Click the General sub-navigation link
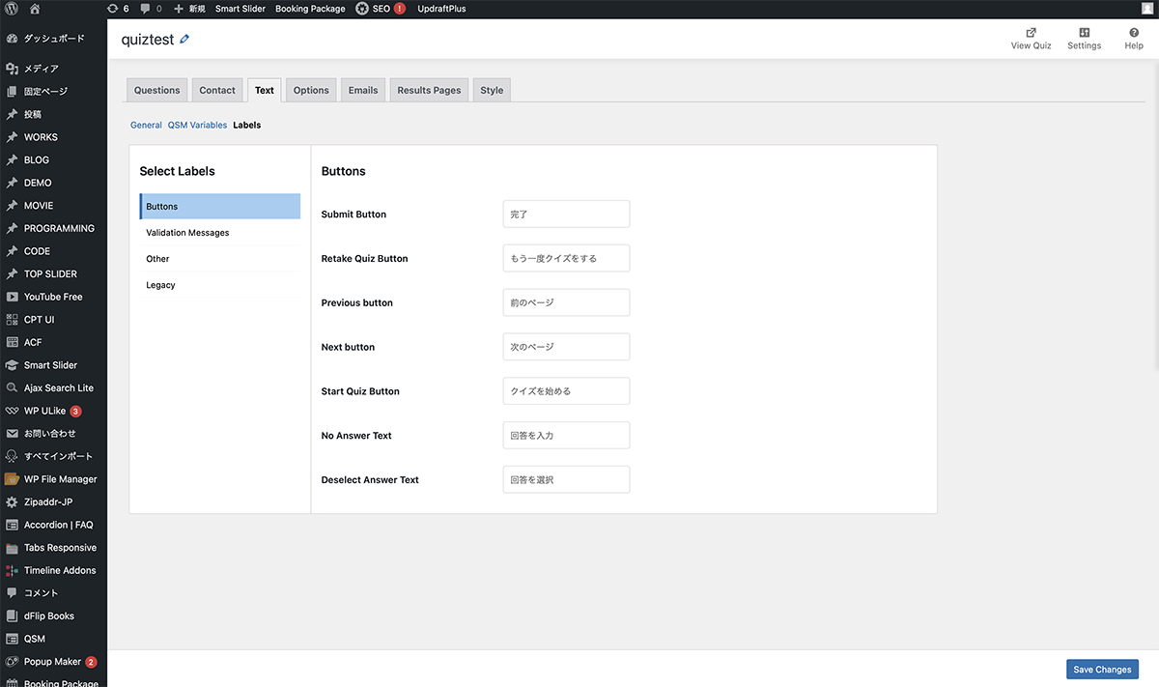The height and width of the screenshot is (687, 1159). 146,125
